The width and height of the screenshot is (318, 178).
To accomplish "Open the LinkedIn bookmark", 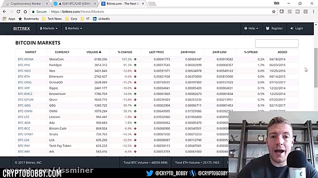I will [101, 19].
